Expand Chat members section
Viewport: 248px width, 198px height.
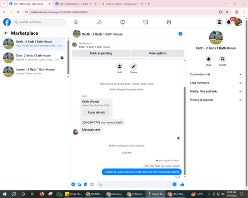tap(216, 83)
